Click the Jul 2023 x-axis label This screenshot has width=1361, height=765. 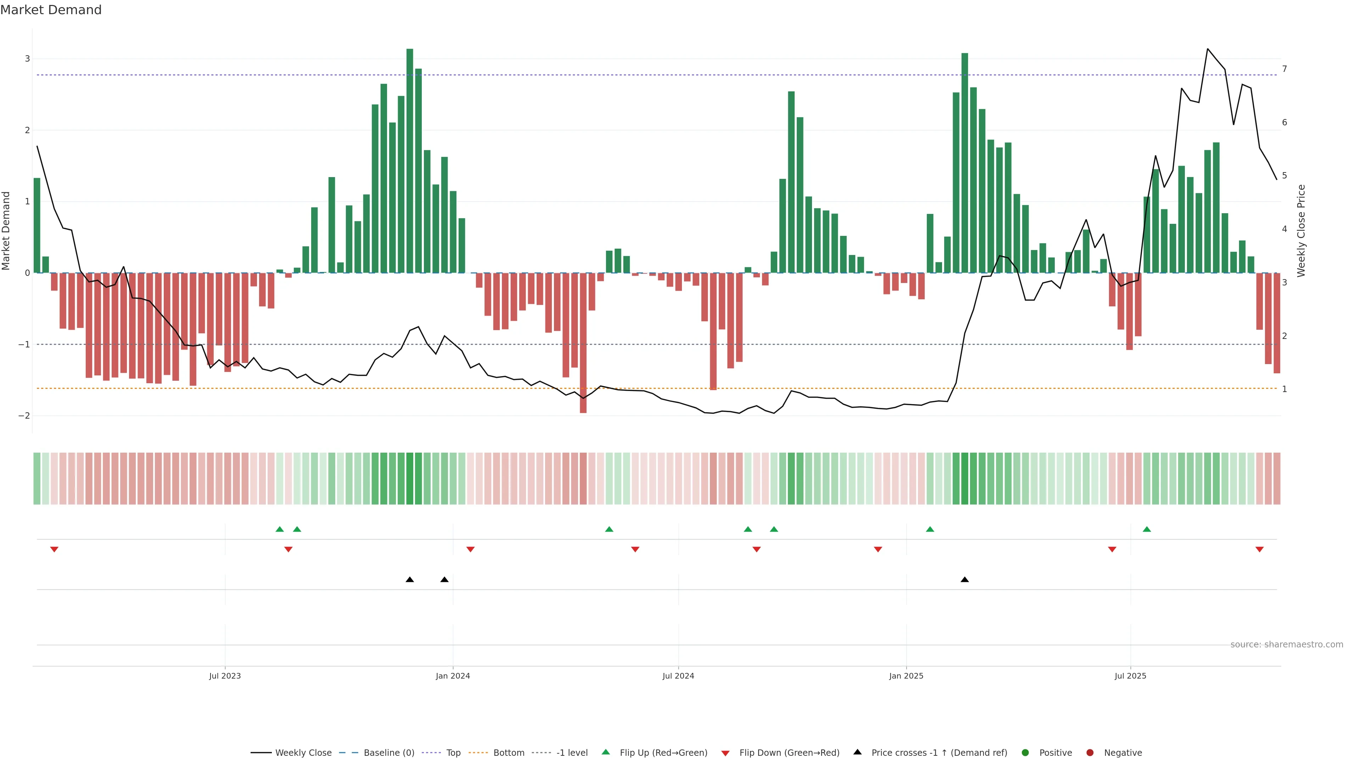225,676
